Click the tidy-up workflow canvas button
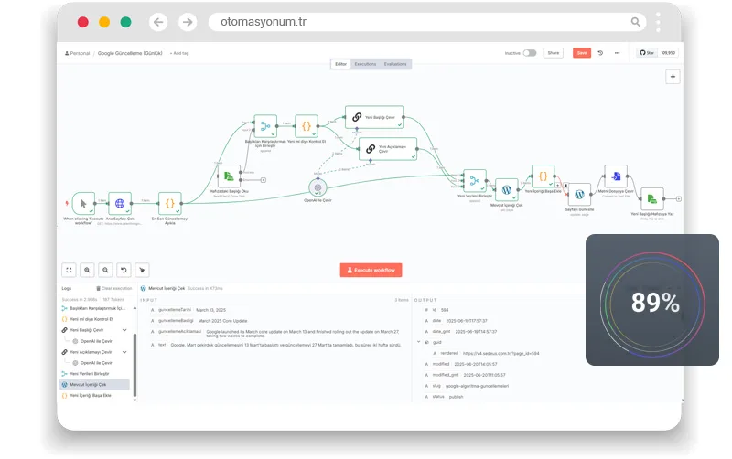This screenshot has height=459, width=732. pyautogui.click(x=142, y=270)
